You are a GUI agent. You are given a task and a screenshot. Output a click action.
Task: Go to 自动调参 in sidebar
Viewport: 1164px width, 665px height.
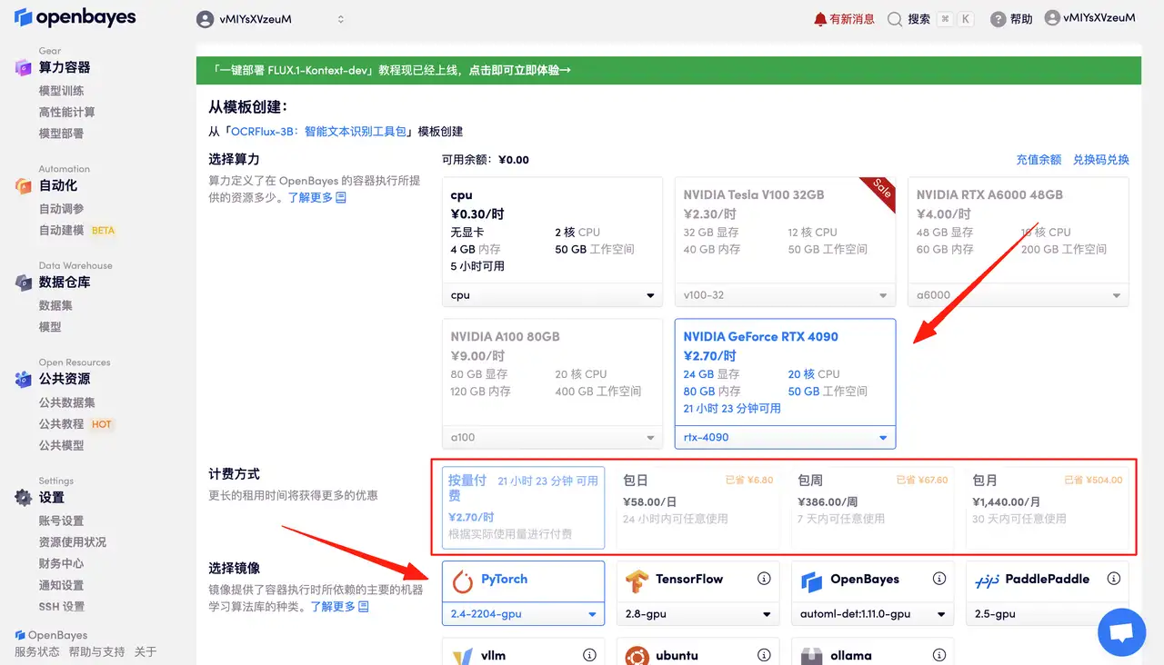tap(61, 209)
